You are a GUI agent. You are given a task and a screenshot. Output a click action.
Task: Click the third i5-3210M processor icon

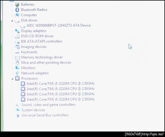(x=23, y=94)
